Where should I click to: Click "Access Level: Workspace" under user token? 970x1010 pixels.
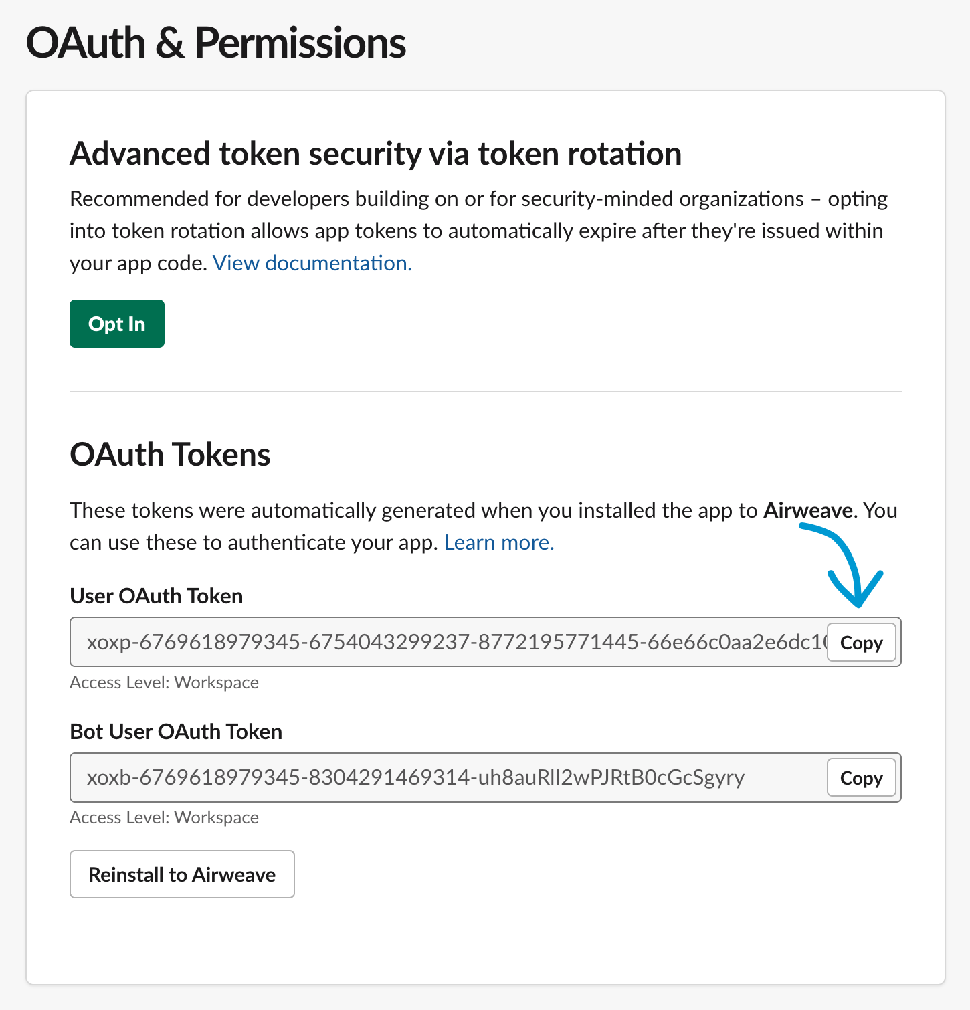(x=163, y=682)
